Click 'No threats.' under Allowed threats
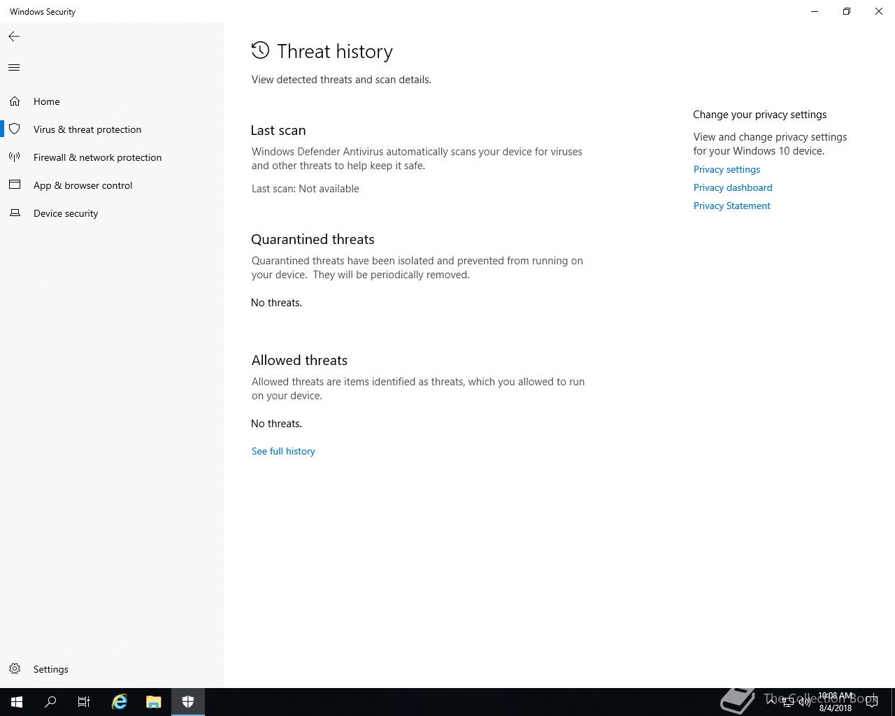 pyautogui.click(x=276, y=424)
